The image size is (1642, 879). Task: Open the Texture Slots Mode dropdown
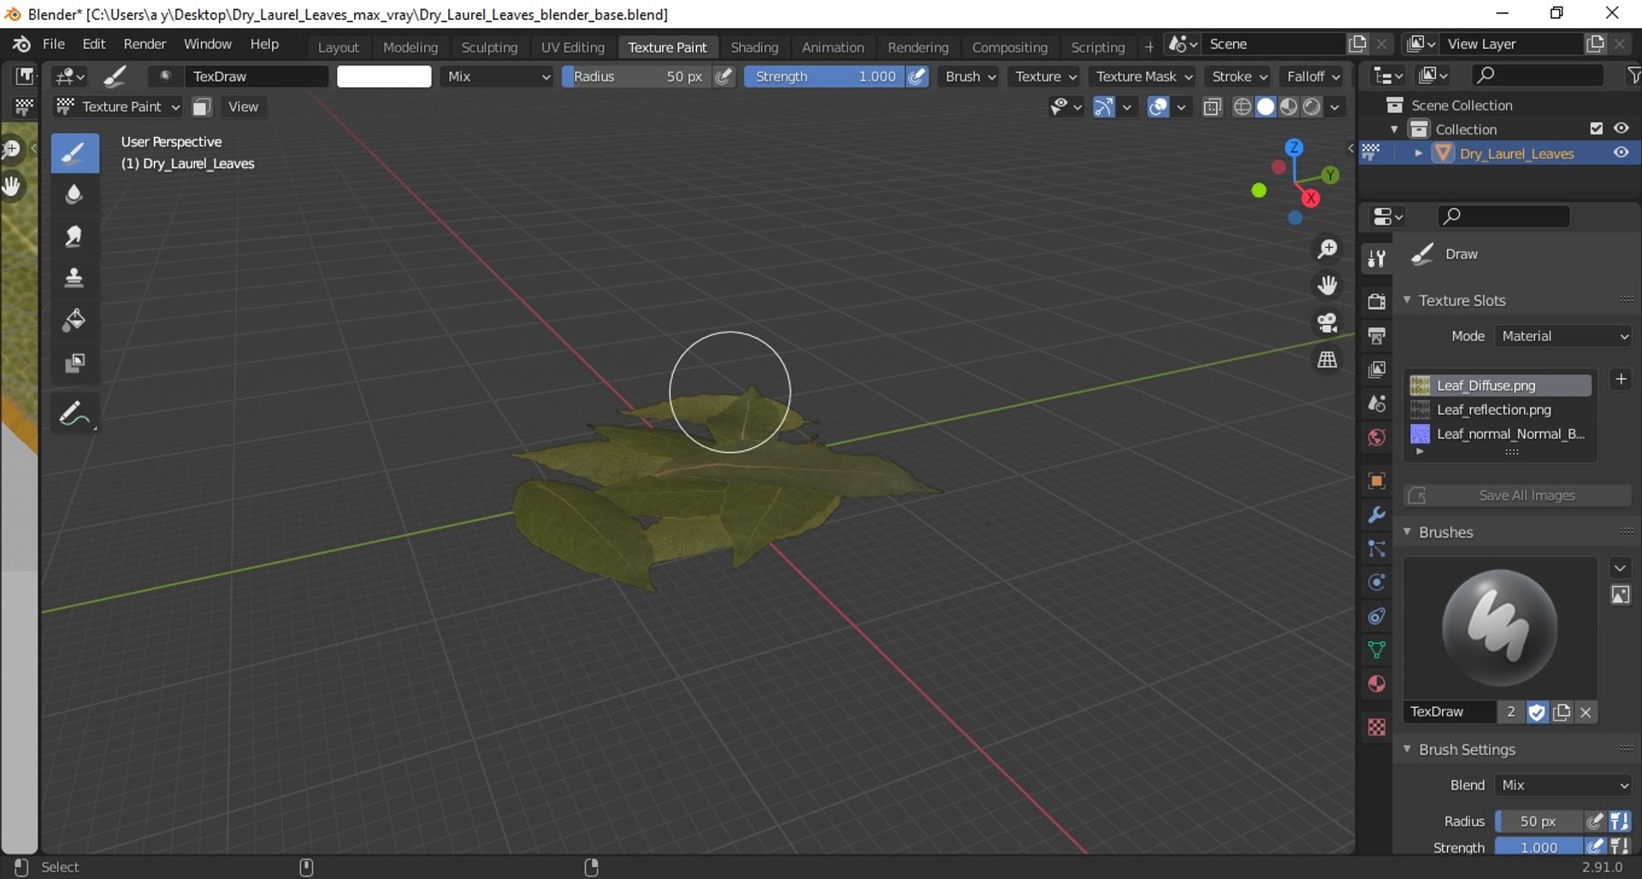coord(1562,336)
